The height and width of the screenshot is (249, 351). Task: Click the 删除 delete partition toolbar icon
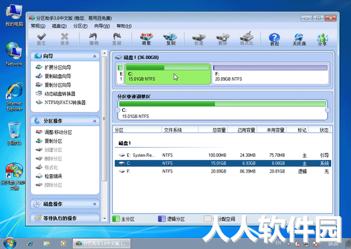(x=222, y=39)
